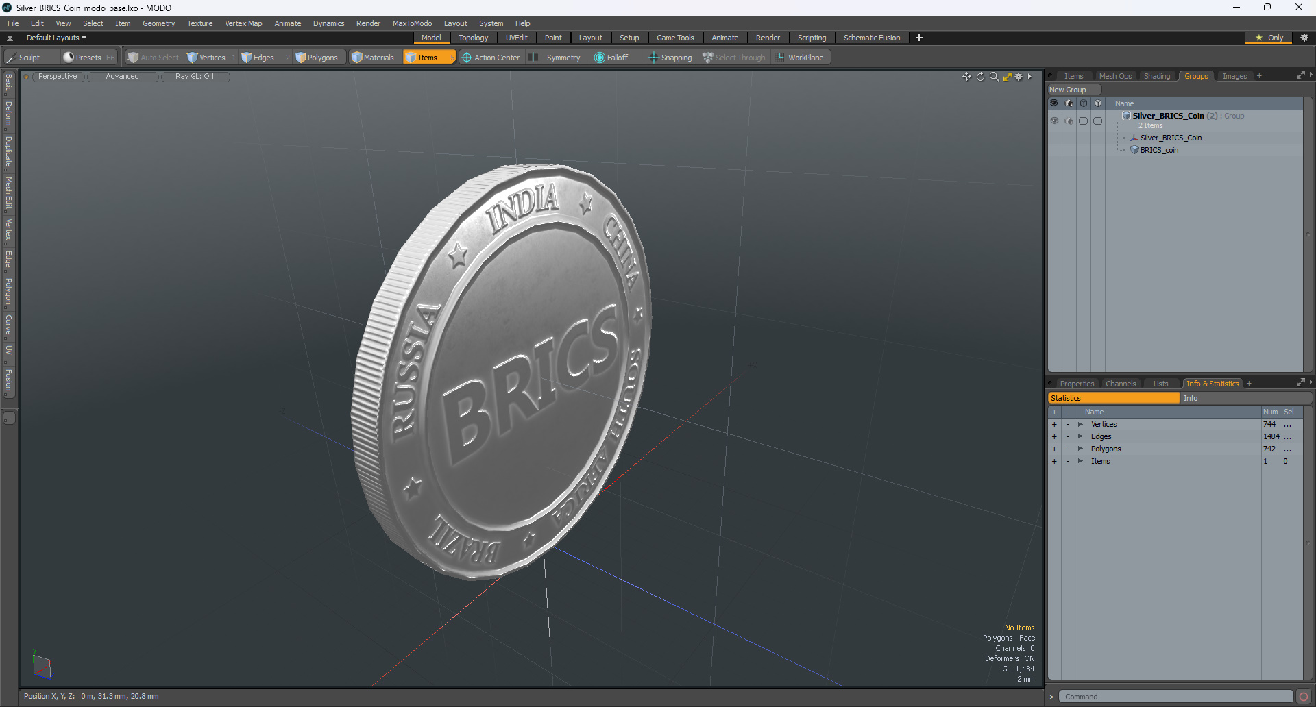
Task: Switch to the UVEdit layout tab
Action: pos(516,38)
